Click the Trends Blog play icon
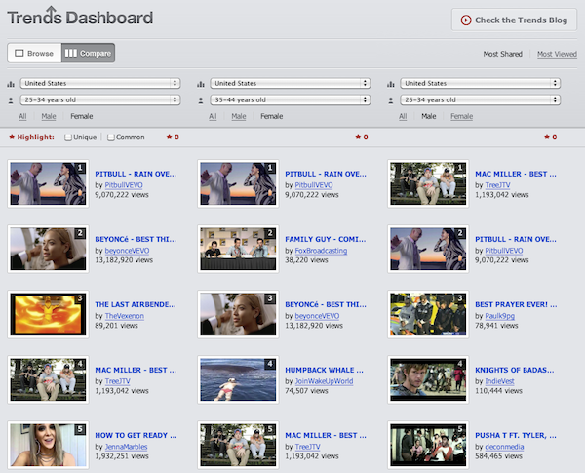The width and height of the screenshot is (585, 473). [x=466, y=20]
